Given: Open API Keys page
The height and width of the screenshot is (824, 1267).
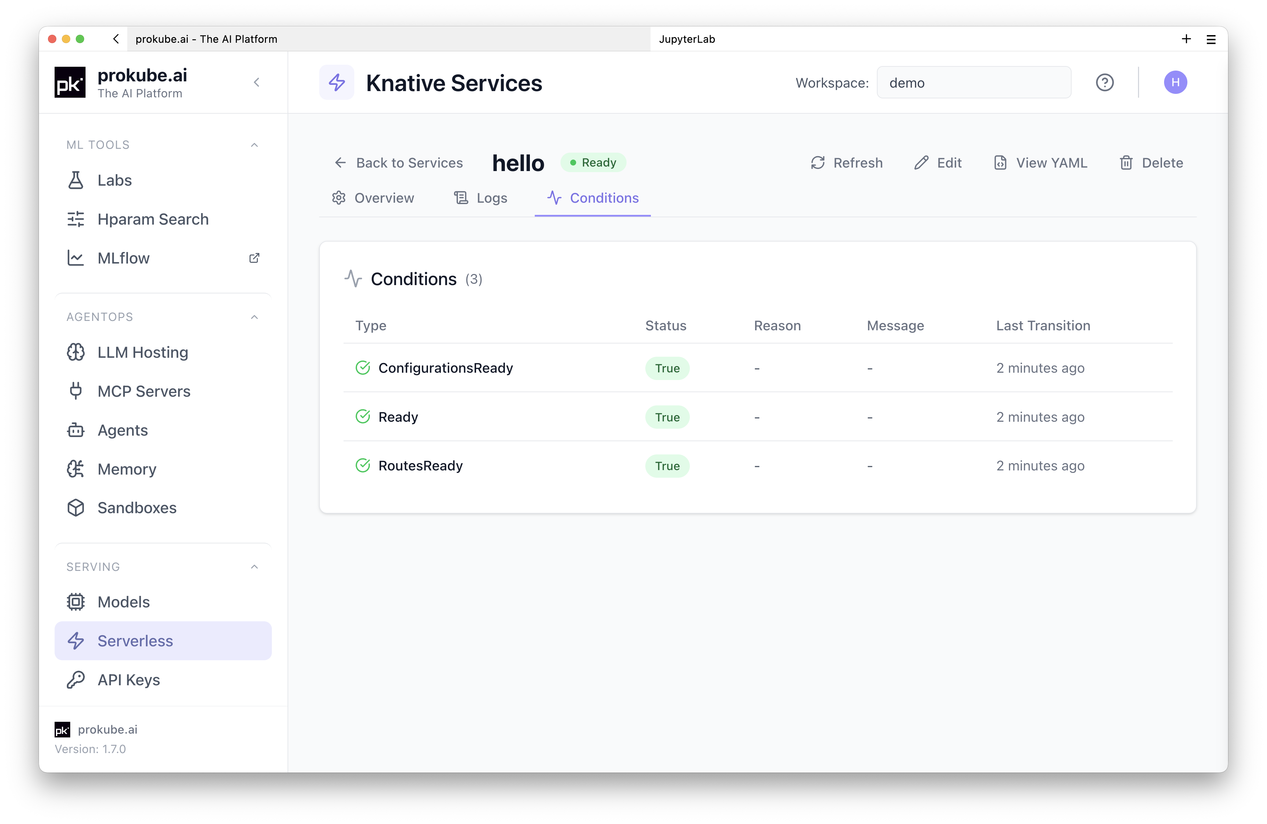Looking at the screenshot, I should [x=163, y=680].
